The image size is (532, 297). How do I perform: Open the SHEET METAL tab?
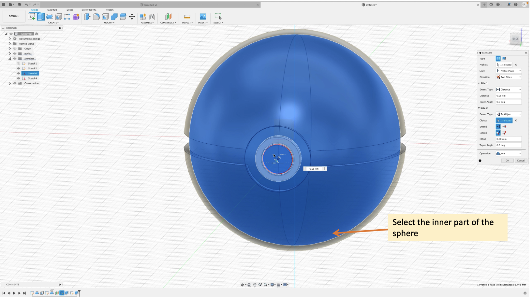coord(89,10)
